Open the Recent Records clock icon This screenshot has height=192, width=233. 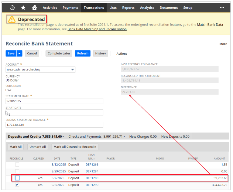click(12, 8)
